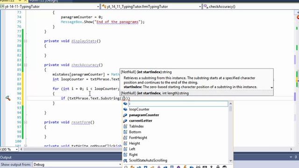Open the 100 % zoom dropdown
The image size is (299, 168).
click(17, 149)
